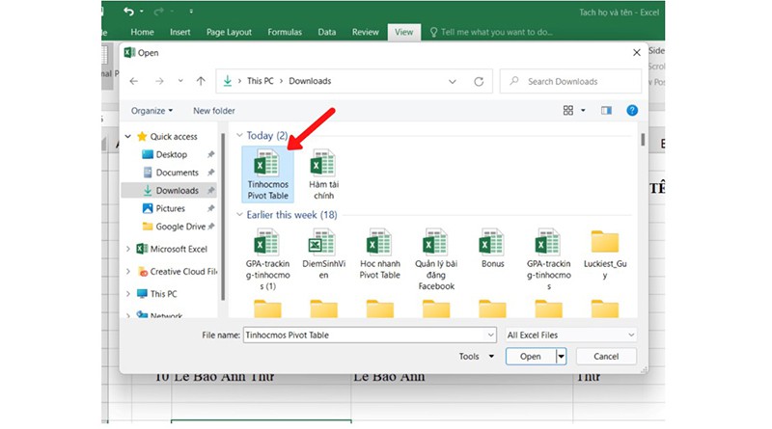Select the Bonus Excel file

pyautogui.click(x=492, y=249)
